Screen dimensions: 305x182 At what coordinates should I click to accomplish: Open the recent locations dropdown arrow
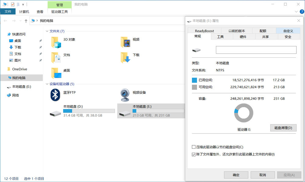pos(20,21)
